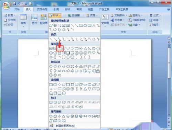
Task: Open 表格 table dropdown
Action: point(23,21)
